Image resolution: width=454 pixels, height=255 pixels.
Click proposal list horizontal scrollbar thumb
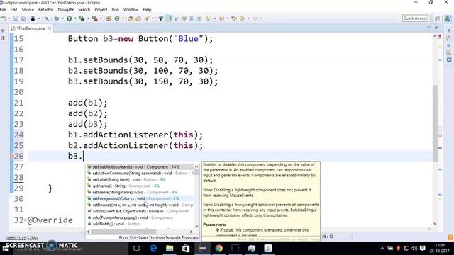[123, 232]
